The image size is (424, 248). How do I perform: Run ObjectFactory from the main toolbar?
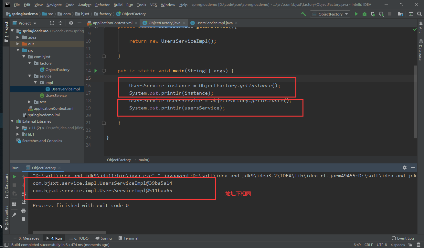point(356,14)
